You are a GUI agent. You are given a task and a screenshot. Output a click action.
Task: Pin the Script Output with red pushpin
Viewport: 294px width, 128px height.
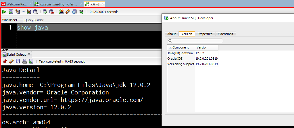click(x=5, y=61)
